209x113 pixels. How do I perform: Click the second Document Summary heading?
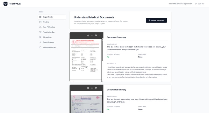[116, 90]
